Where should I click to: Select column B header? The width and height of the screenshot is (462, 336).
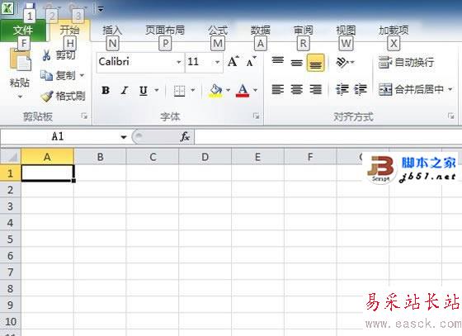pos(100,157)
